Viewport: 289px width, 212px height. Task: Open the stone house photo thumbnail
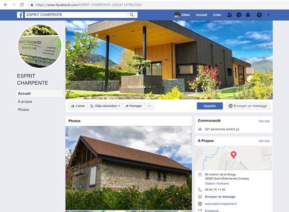click(129, 168)
